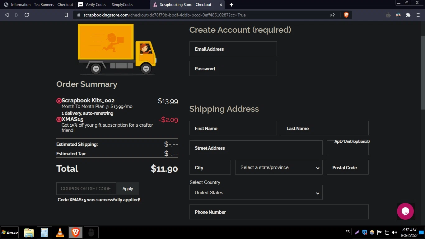Image resolution: width=425 pixels, height=239 pixels.
Task: Click the Phone Number field
Action: pos(279,212)
